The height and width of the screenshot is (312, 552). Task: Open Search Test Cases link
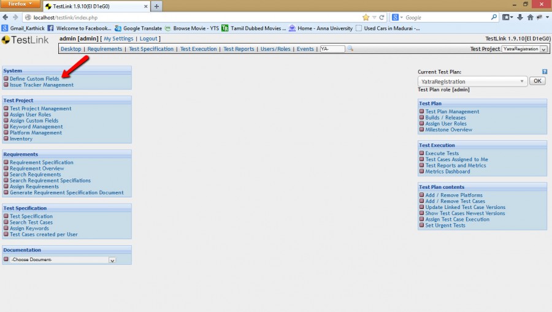coord(31,223)
